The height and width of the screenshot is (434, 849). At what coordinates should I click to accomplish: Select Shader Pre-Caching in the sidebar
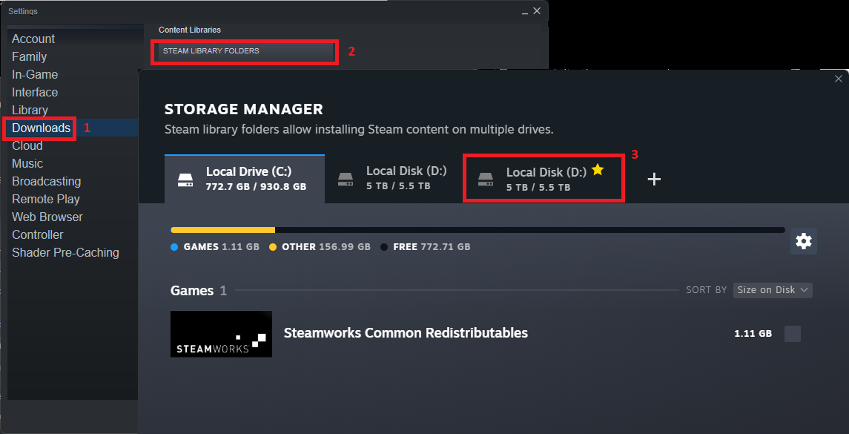click(x=65, y=252)
